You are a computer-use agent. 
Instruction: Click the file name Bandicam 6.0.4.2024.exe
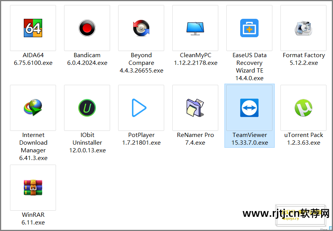(87, 59)
